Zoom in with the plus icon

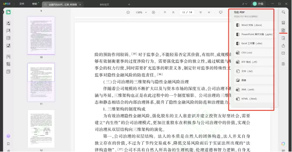(x=153, y=13)
